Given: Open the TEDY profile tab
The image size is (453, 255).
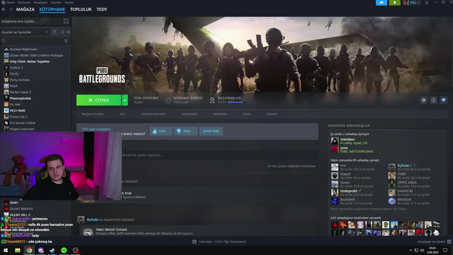Looking at the screenshot, I should point(102,9).
